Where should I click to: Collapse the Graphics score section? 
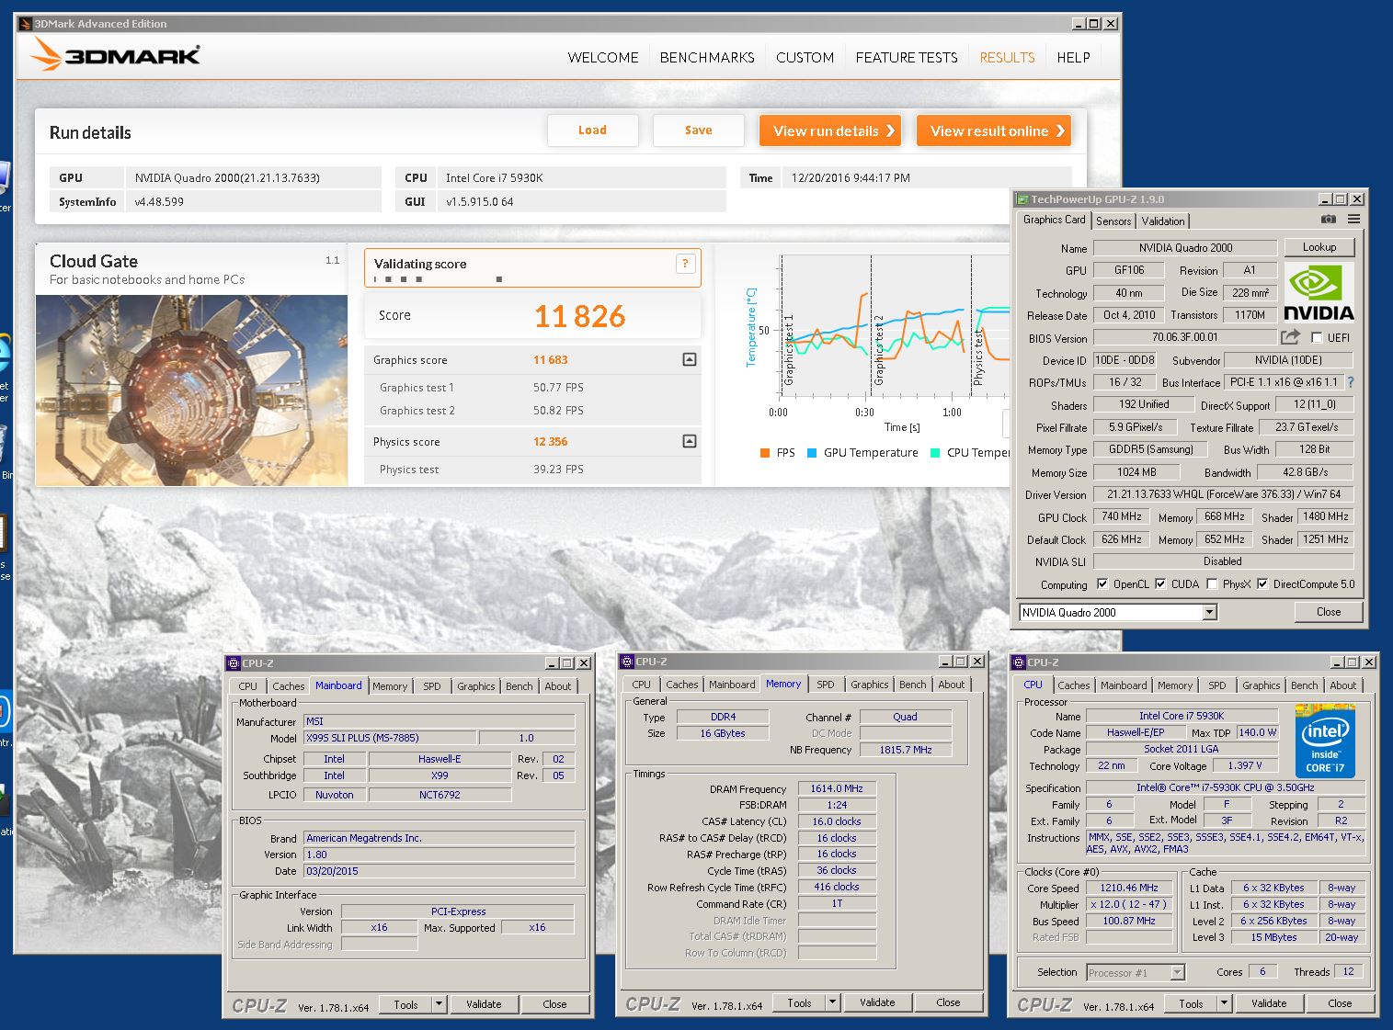coord(690,359)
